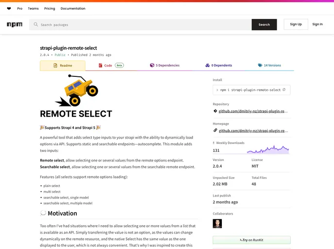Viewport: 334px width, 249px height.
Task: Open the 14 Versions tab
Action: click(269, 65)
